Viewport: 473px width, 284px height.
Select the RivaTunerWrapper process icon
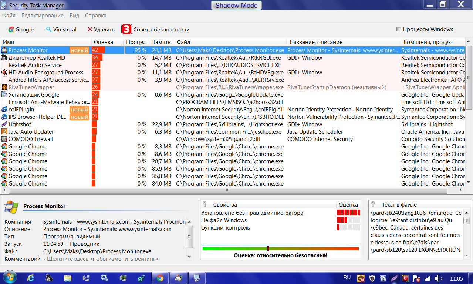(x=4, y=87)
